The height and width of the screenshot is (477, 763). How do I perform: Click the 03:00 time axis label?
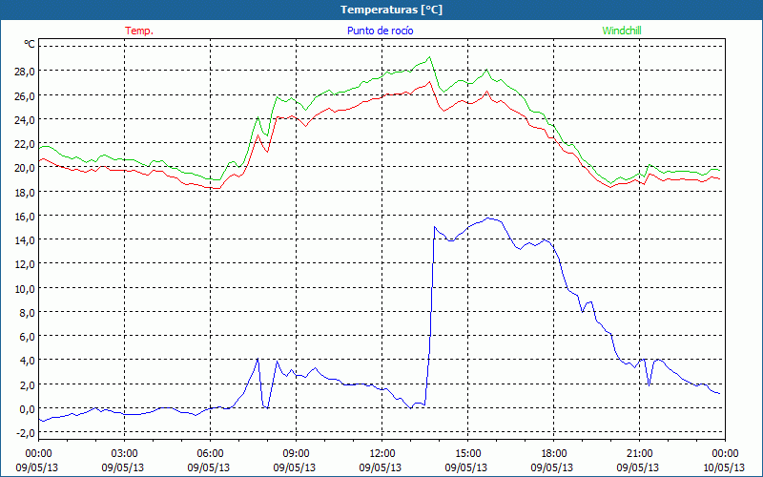[125, 454]
